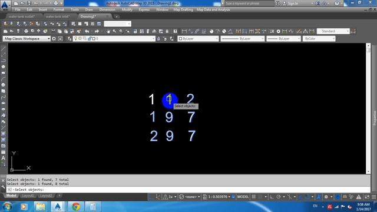Open the Standard dimension style dropdown

(333, 31)
